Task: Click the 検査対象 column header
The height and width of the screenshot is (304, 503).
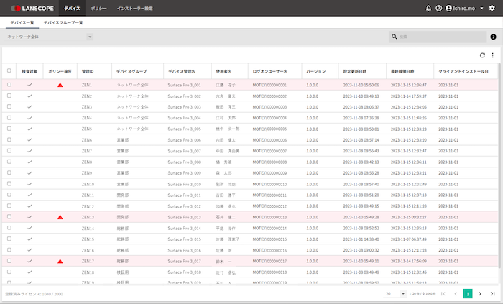Action: pyautogui.click(x=29, y=72)
